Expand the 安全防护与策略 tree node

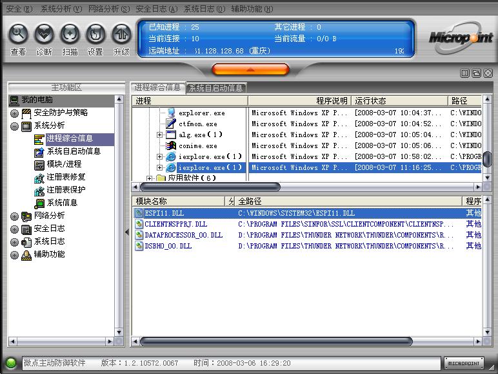pos(14,113)
